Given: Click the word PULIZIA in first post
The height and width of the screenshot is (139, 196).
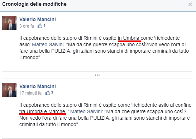Looking at the screenshot, I should pos(61,51).
